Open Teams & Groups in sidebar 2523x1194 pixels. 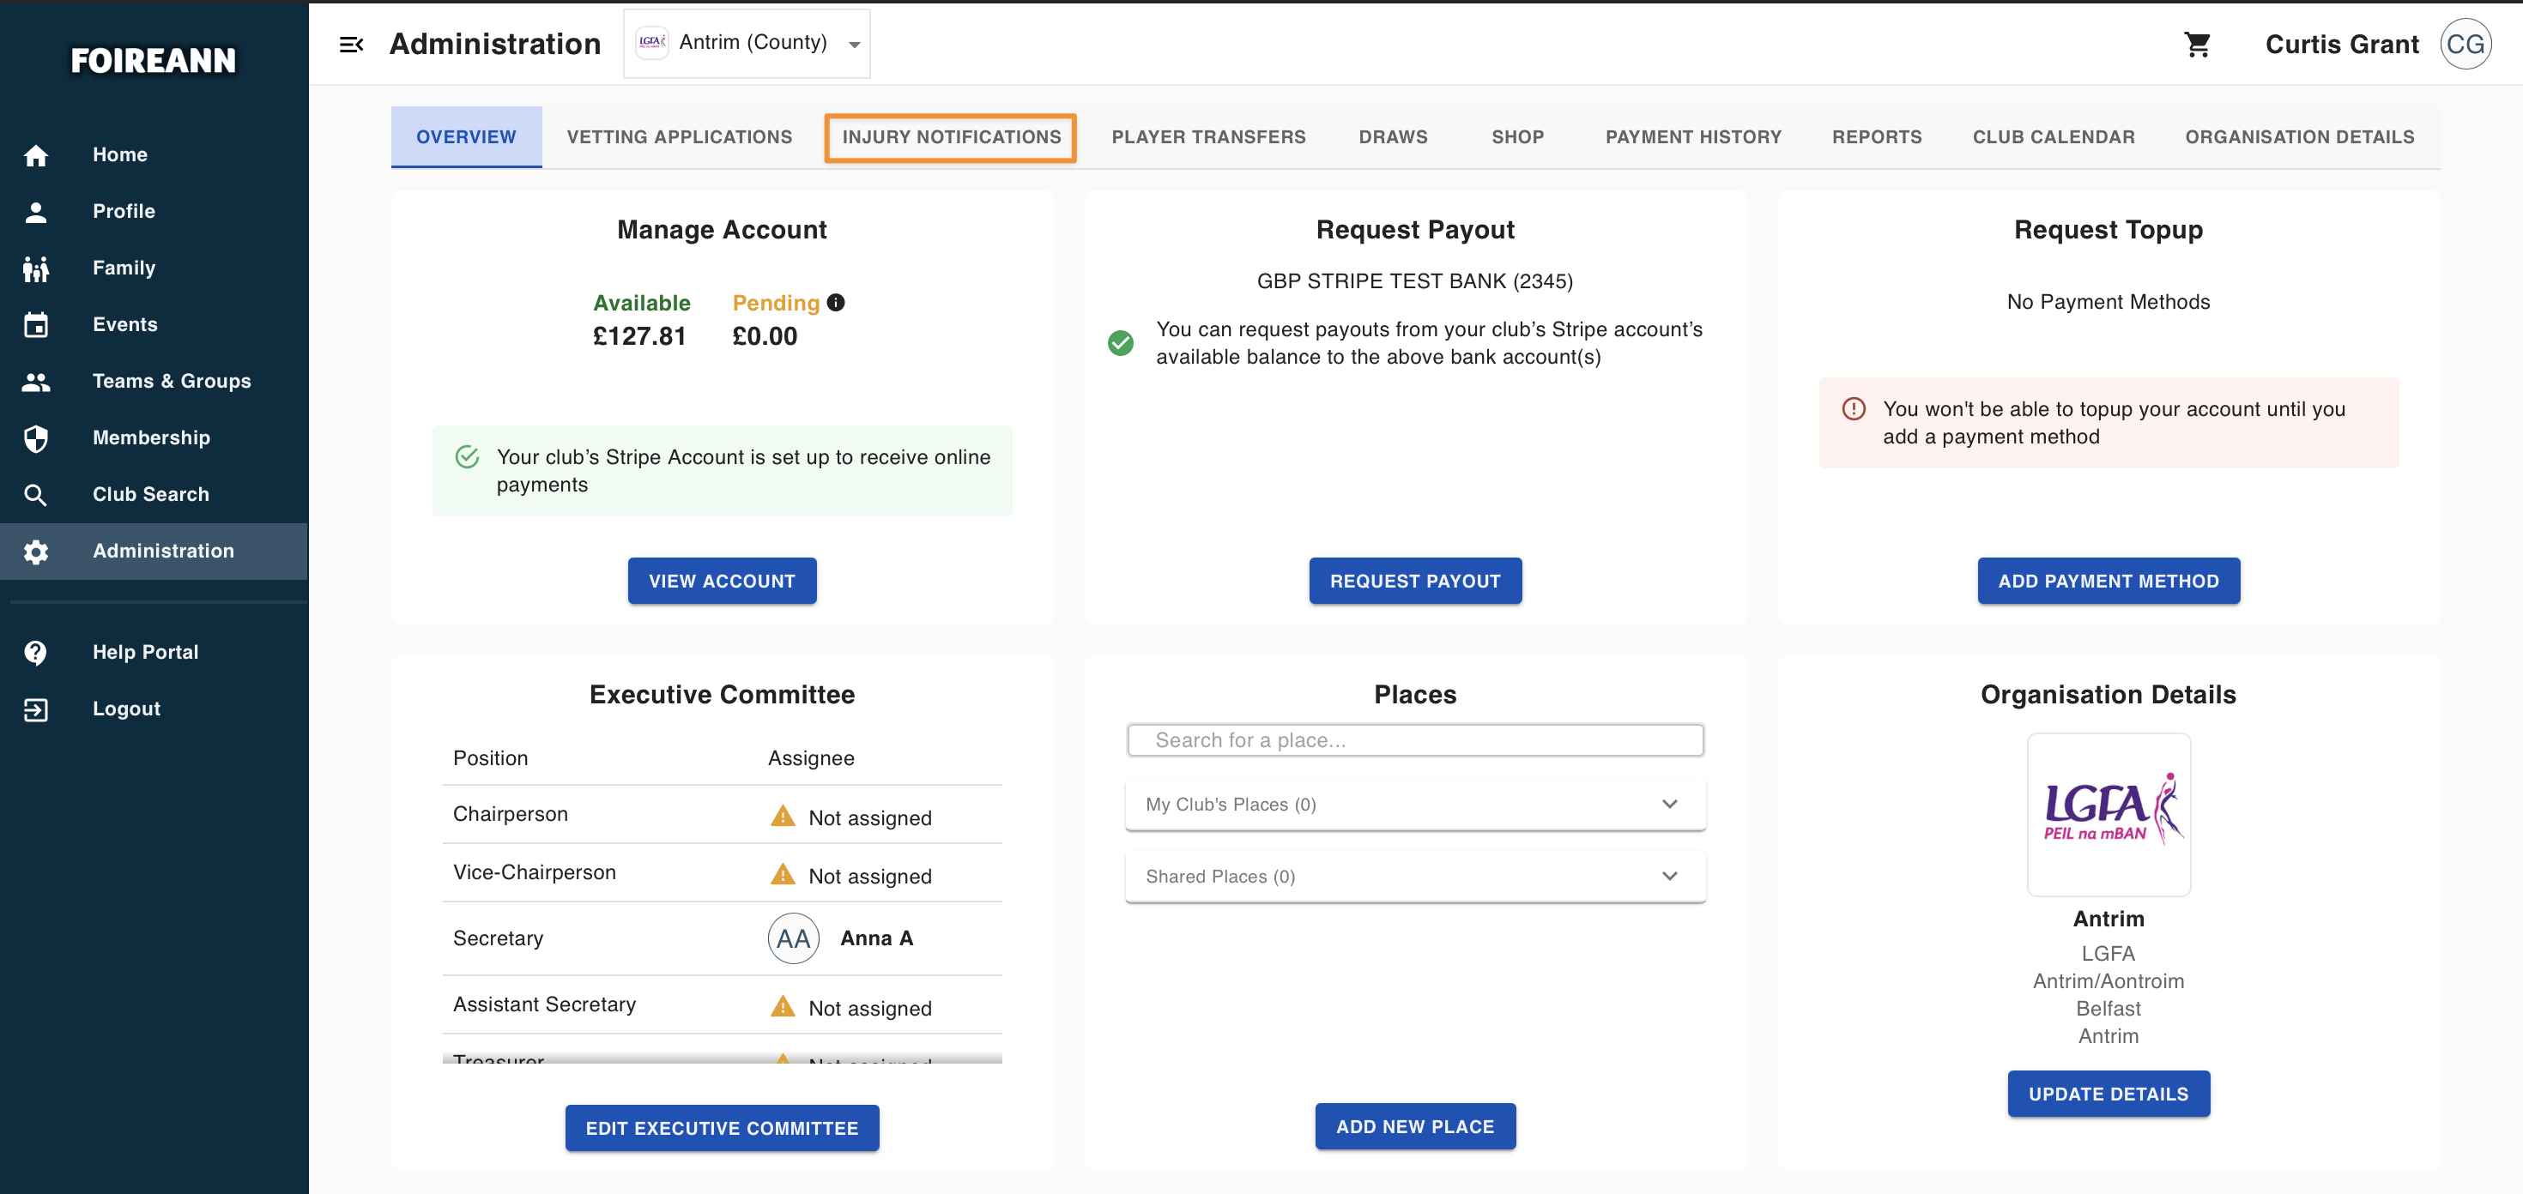(x=154, y=382)
